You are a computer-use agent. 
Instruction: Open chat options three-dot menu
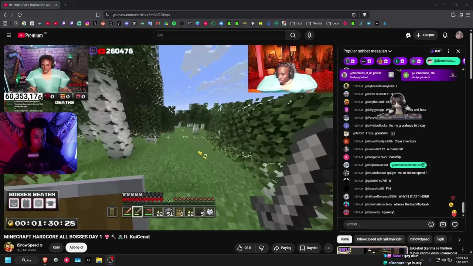coord(448,51)
